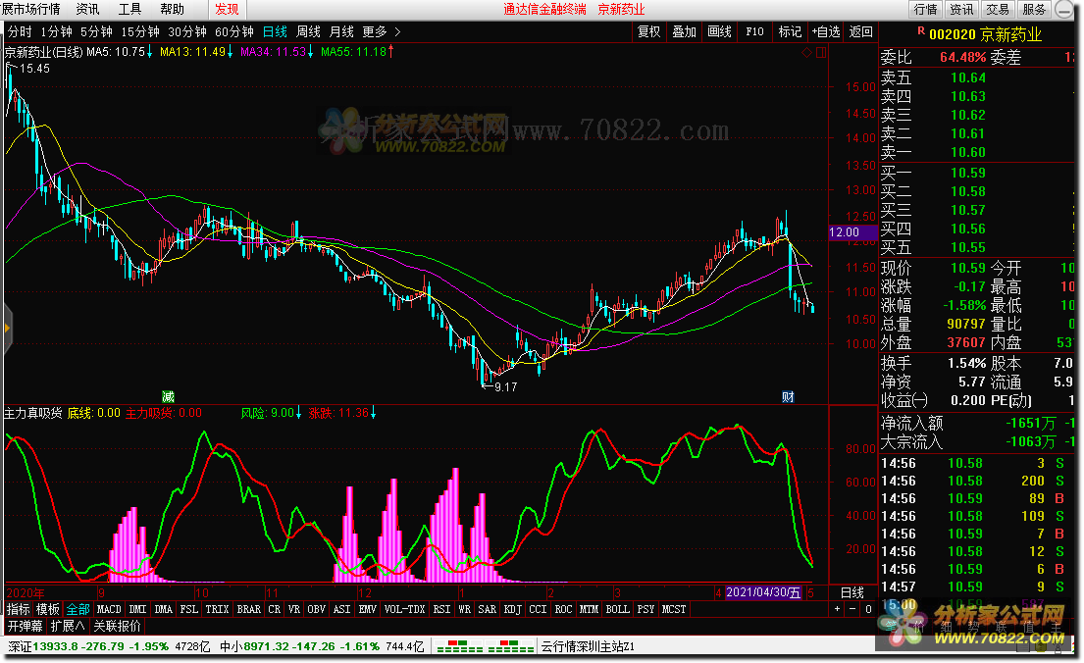Switch to the 周线 weekly chart
This screenshot has width=1084, height=663.
pyautogui.click(x=308, y=31)
